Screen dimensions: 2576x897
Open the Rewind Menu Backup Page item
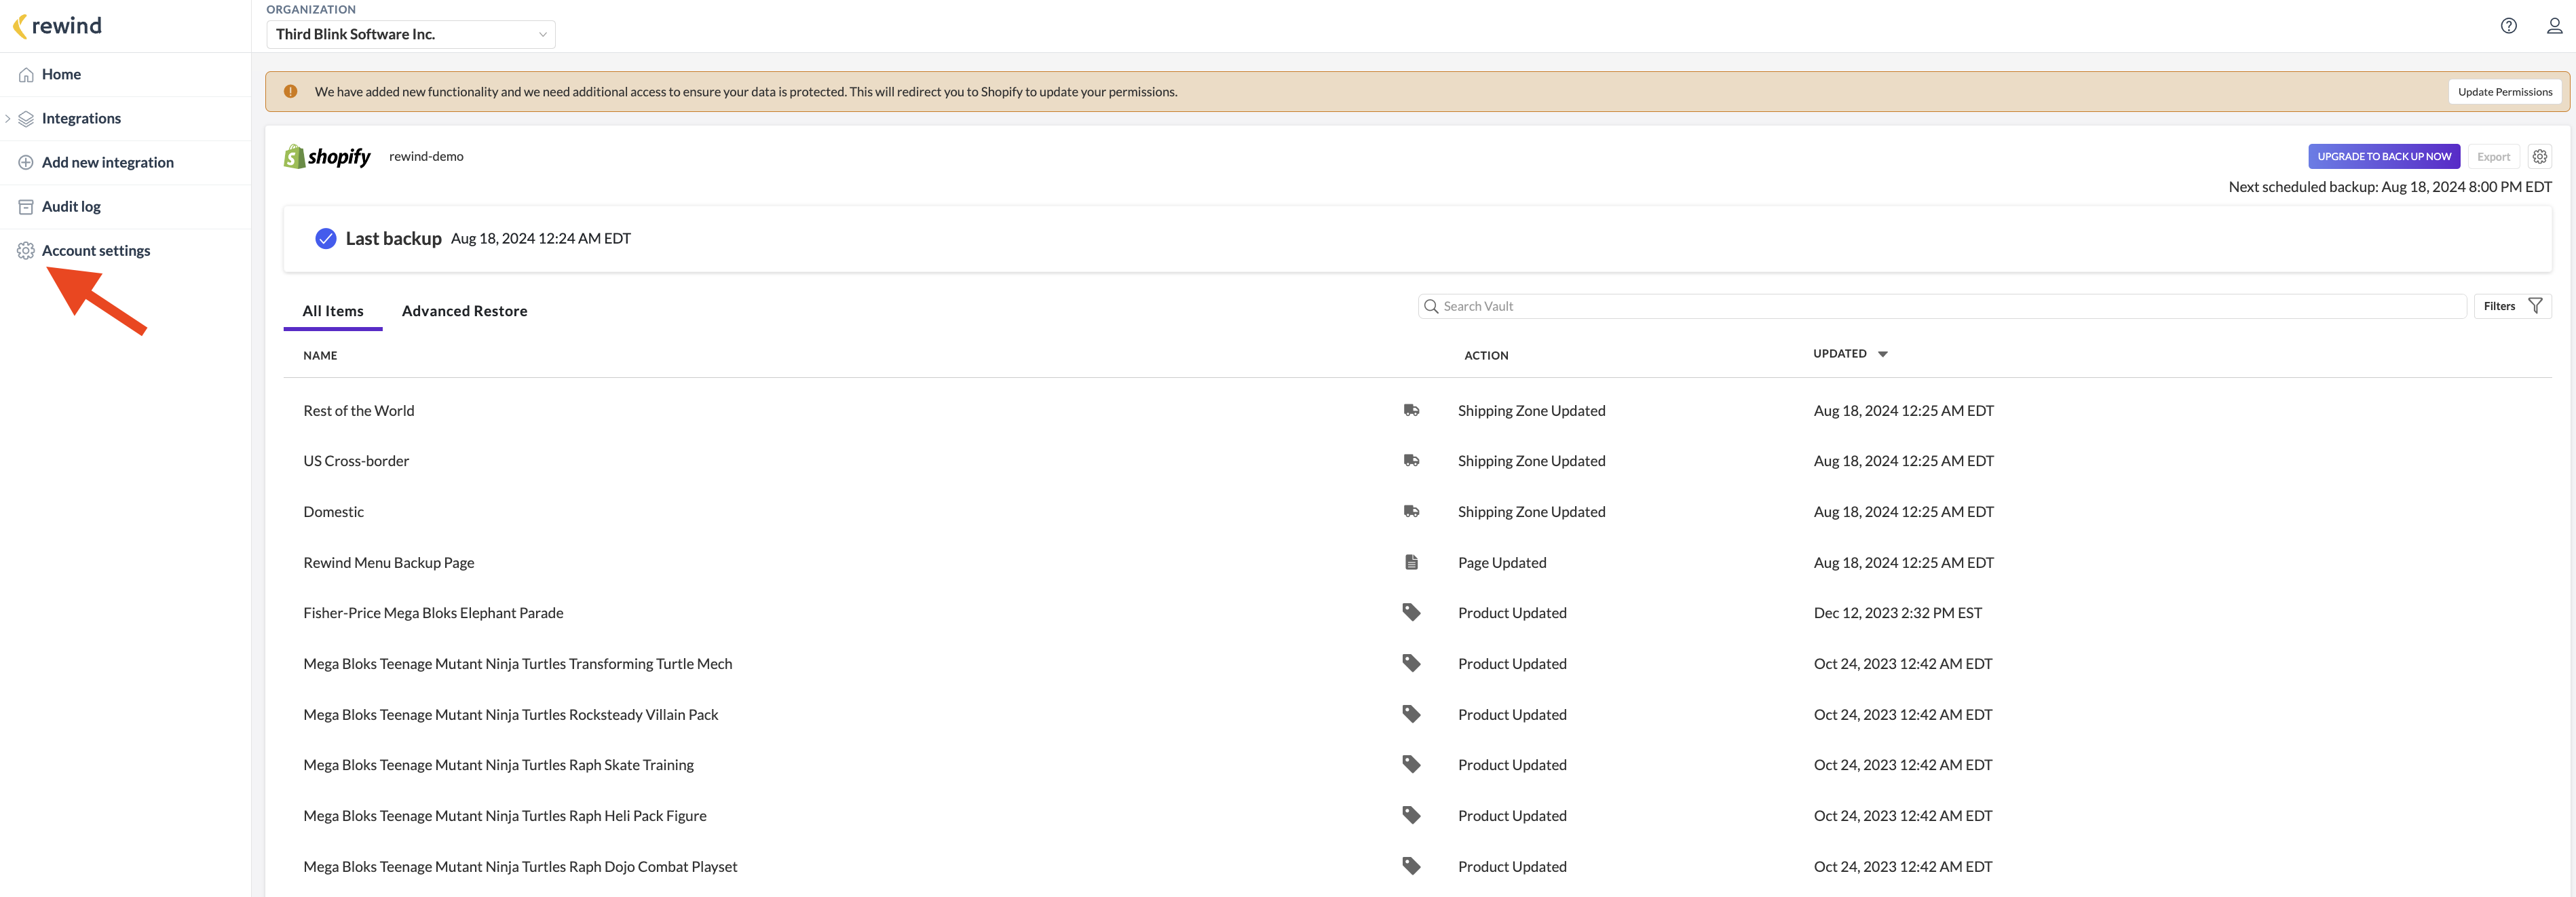coord(388,563)
